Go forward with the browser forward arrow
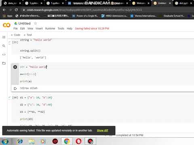Image resolution: width=194 pixels, height=145 pixels. (x=10, y=10)
